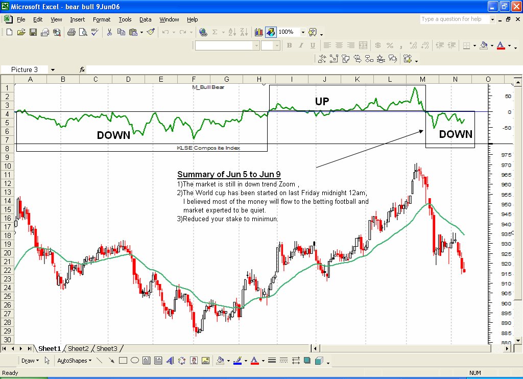Toggle the Select Objects pointer
Viewport: 523px width, 379px height.
pos(47,360)
